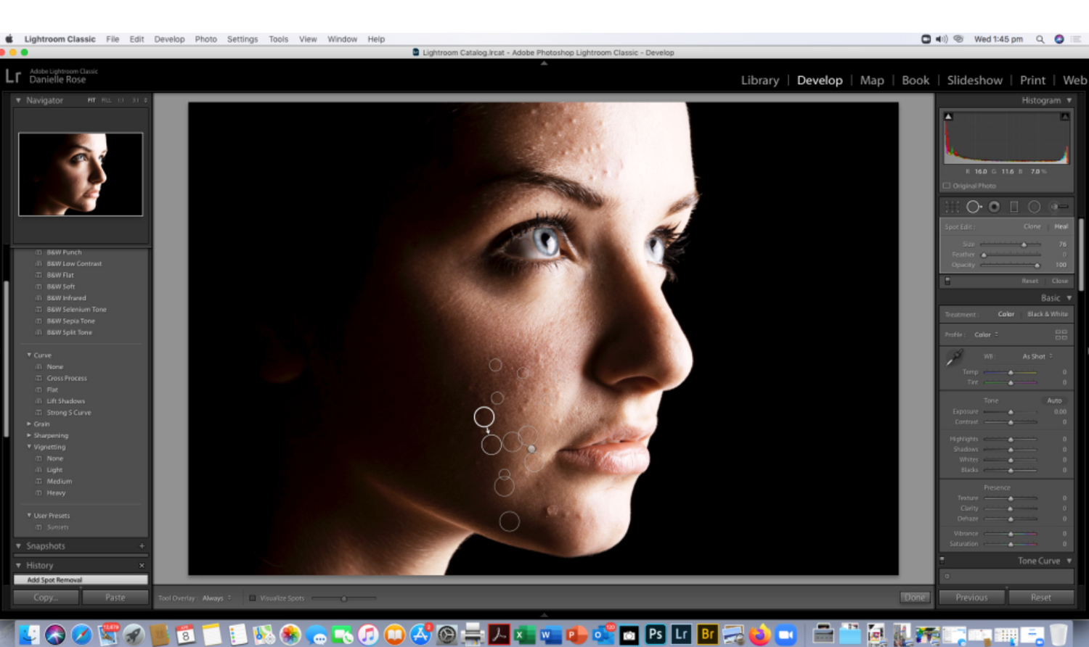Image resolution: width=1089 pixels, height=647 pixels.
Task: Switch Spot Edit mode to Heal
Action: click(1061, 226)
